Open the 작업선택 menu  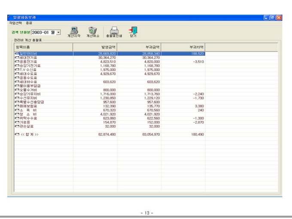click(15, 23)
